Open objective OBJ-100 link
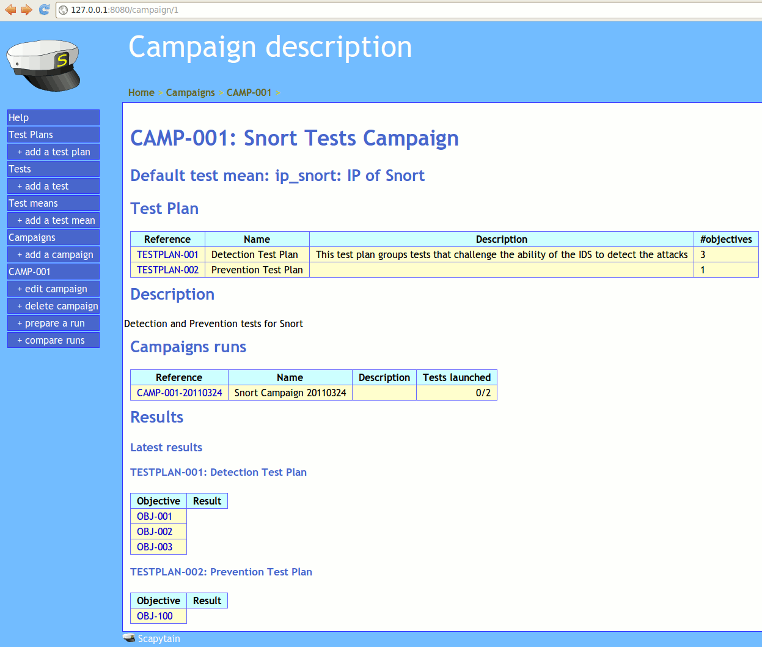 click(x=155, y=616)
